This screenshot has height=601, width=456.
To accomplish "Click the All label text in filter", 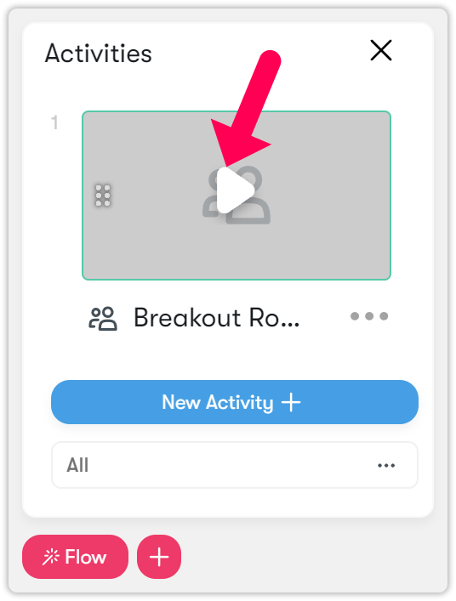I will pyautogui.click(x=77, y=465).
